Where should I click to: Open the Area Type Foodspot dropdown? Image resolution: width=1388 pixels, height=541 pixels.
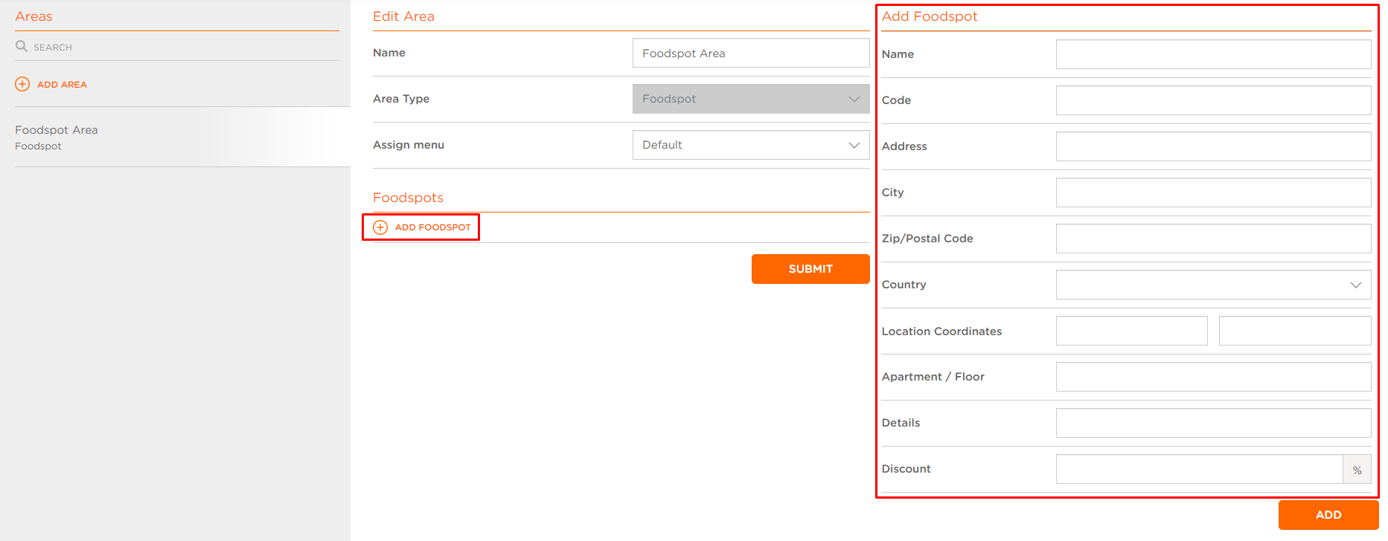click(x=751, y=99)
